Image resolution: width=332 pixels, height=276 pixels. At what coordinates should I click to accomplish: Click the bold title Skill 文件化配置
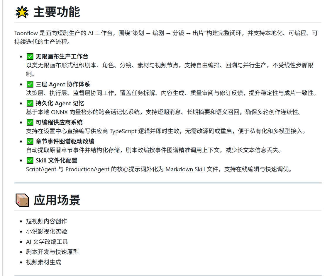click(56, 160)
